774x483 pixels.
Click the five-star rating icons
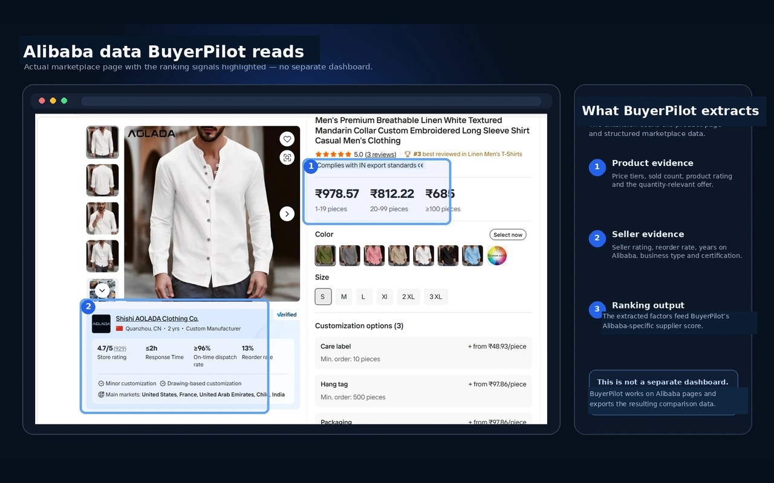[x=333, y=154]
